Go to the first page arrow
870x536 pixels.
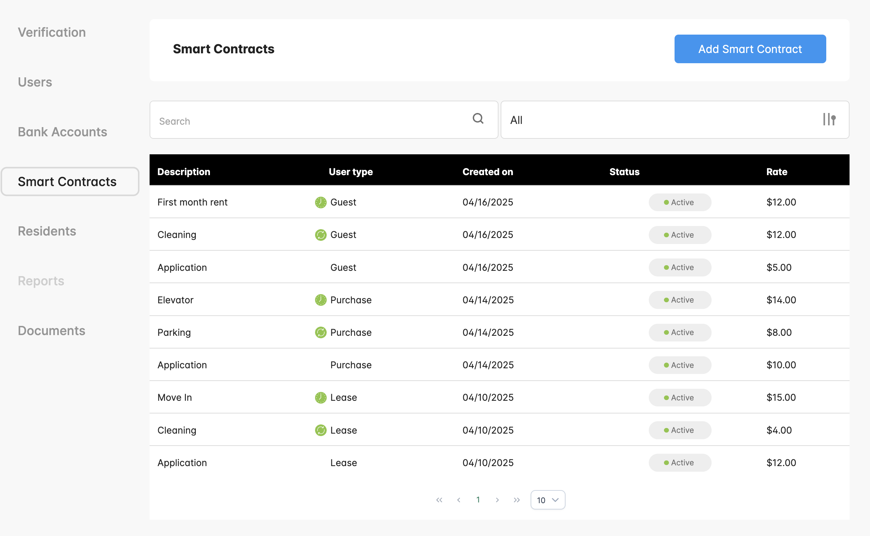(x=439, y=500)
